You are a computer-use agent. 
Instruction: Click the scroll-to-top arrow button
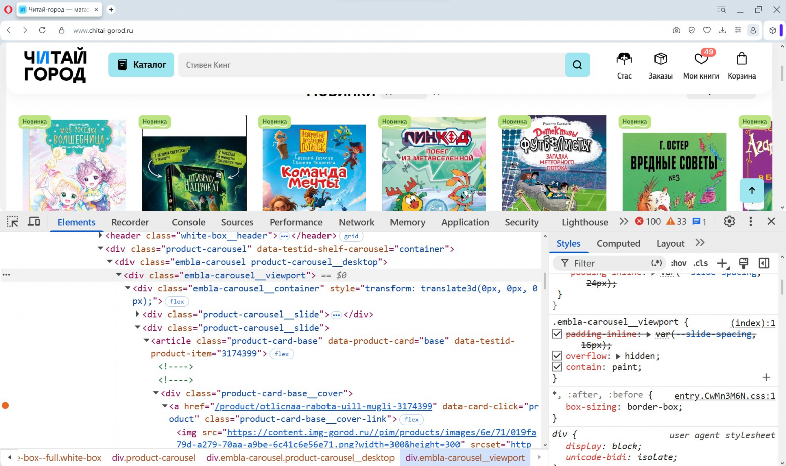pos(752,190)
